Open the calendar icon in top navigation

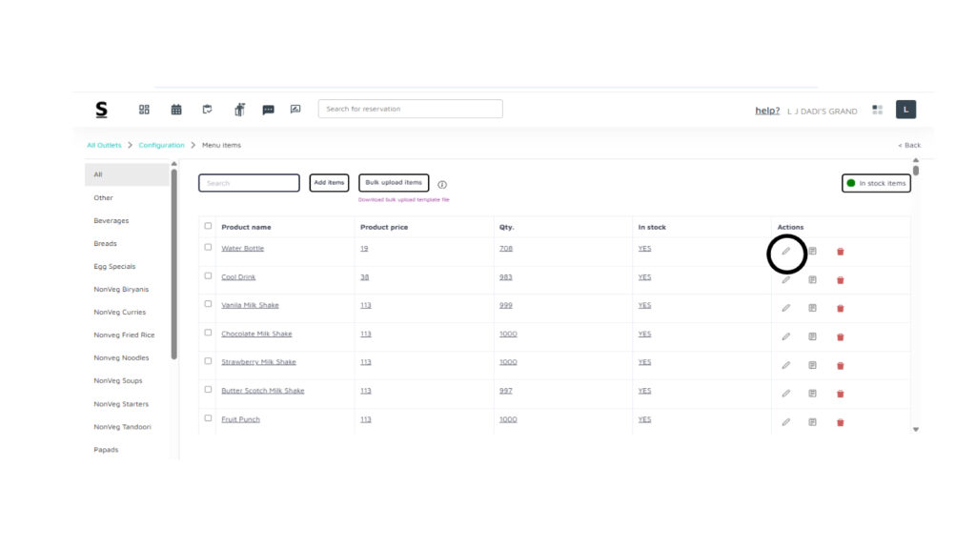176,110
